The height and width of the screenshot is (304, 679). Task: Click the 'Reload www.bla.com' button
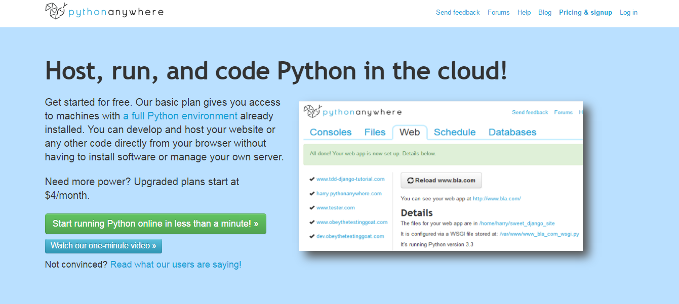point(441,180)
